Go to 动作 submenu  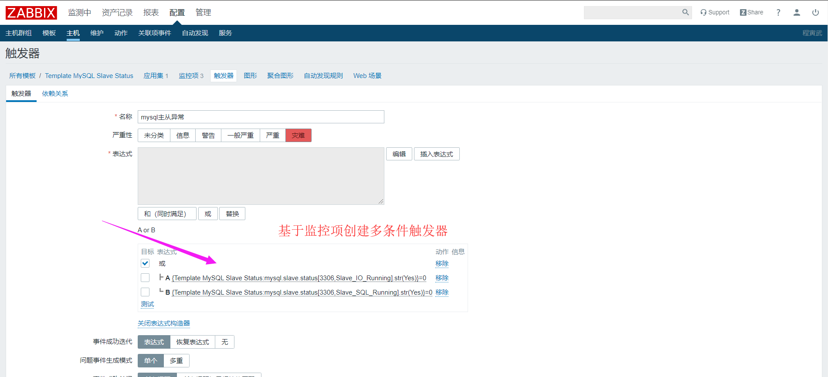121,33
